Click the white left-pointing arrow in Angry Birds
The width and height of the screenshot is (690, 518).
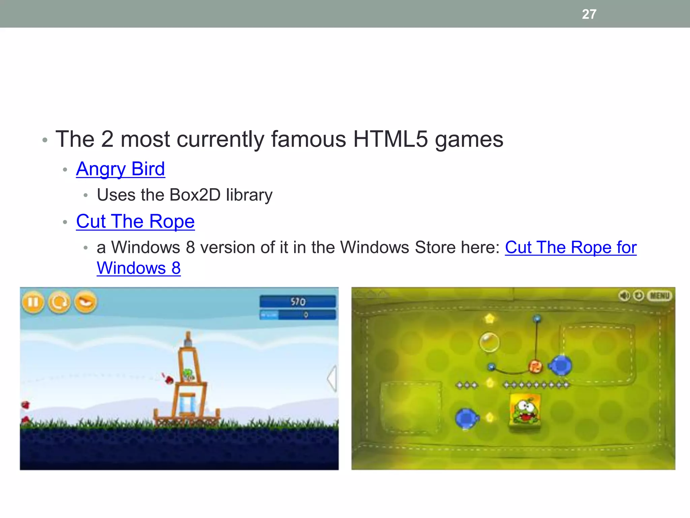[x=332, y=378]
